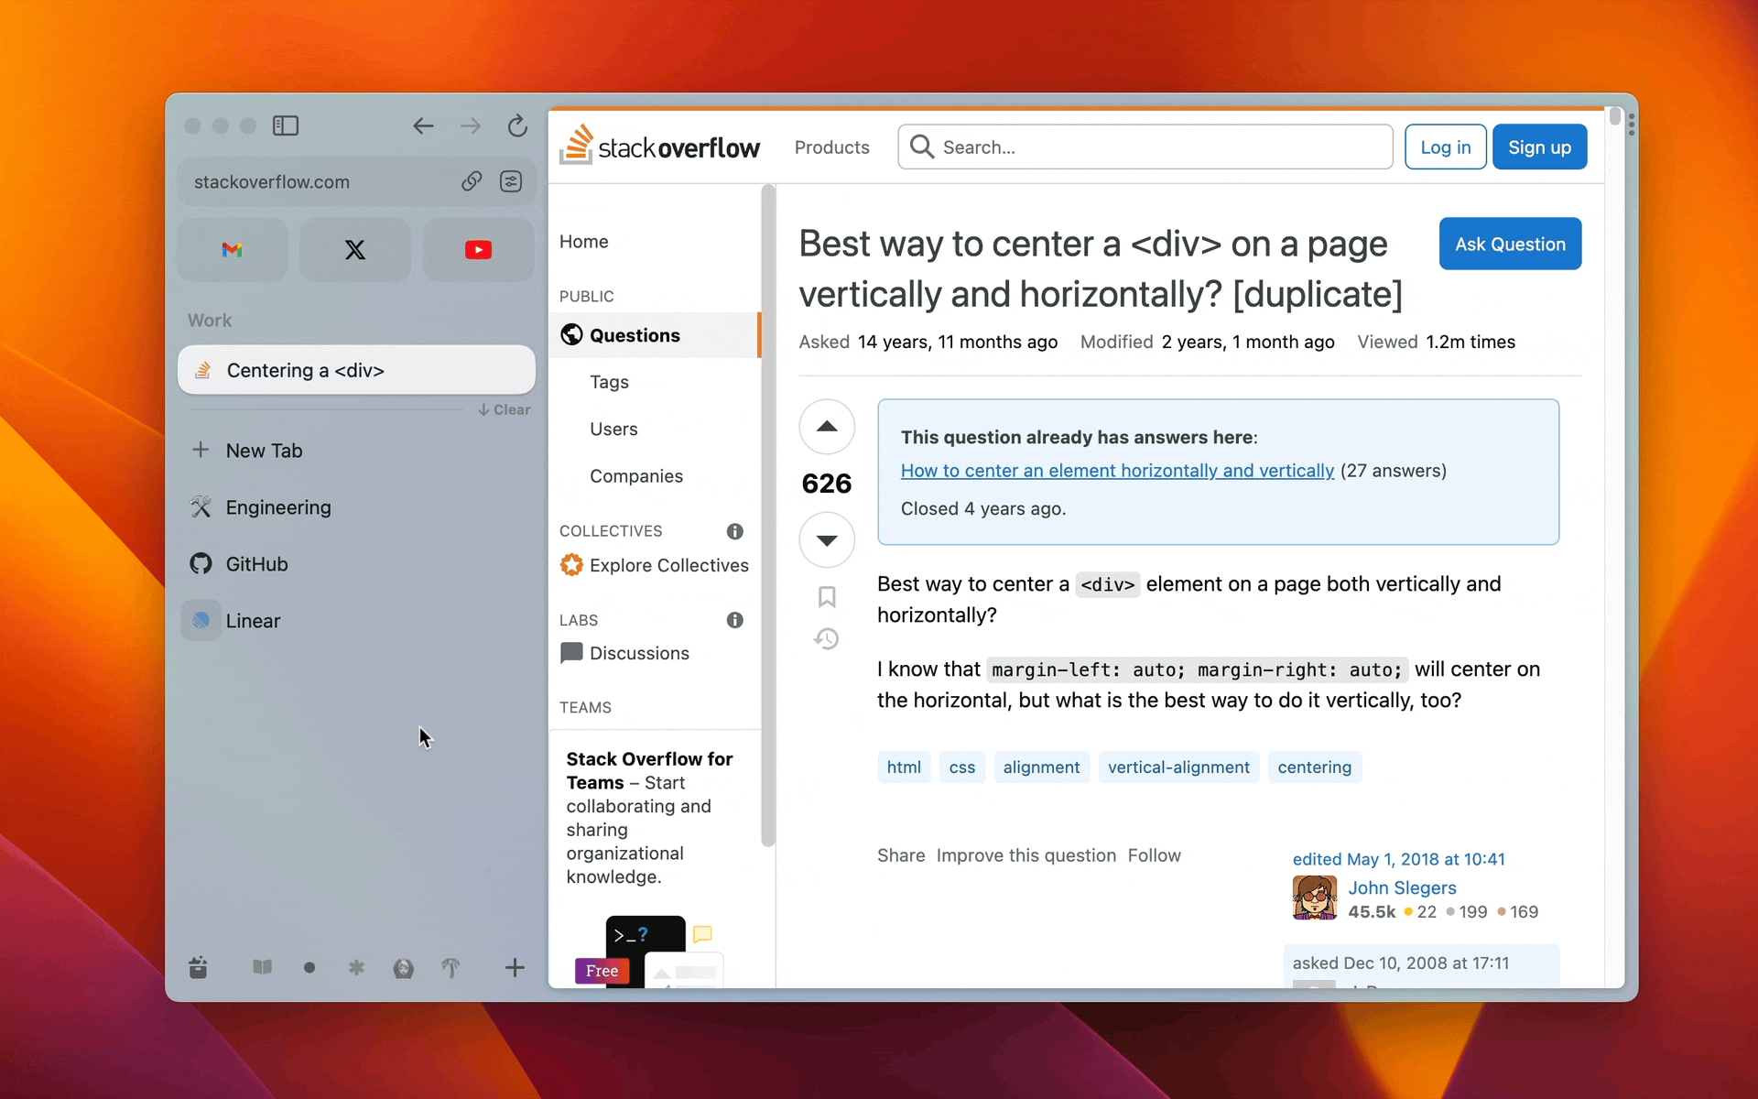This screenshot has width=1758, height=1099.
Task: Click the page scrollbar at top right
Action: coord(1614,117)
